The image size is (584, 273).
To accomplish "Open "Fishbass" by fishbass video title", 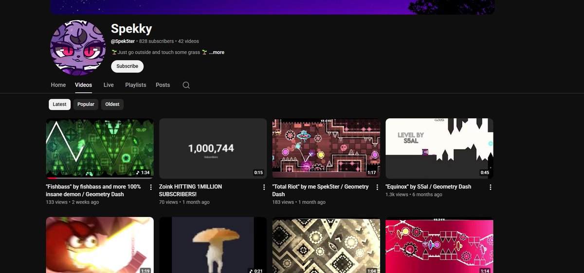I will tap(93, 190).
